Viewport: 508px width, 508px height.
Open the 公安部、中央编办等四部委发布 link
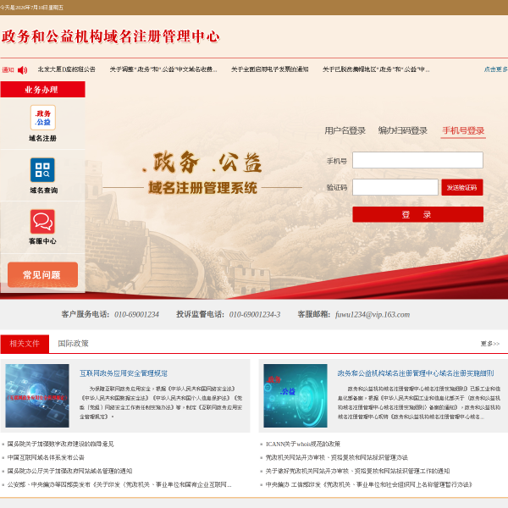point(119,484)
